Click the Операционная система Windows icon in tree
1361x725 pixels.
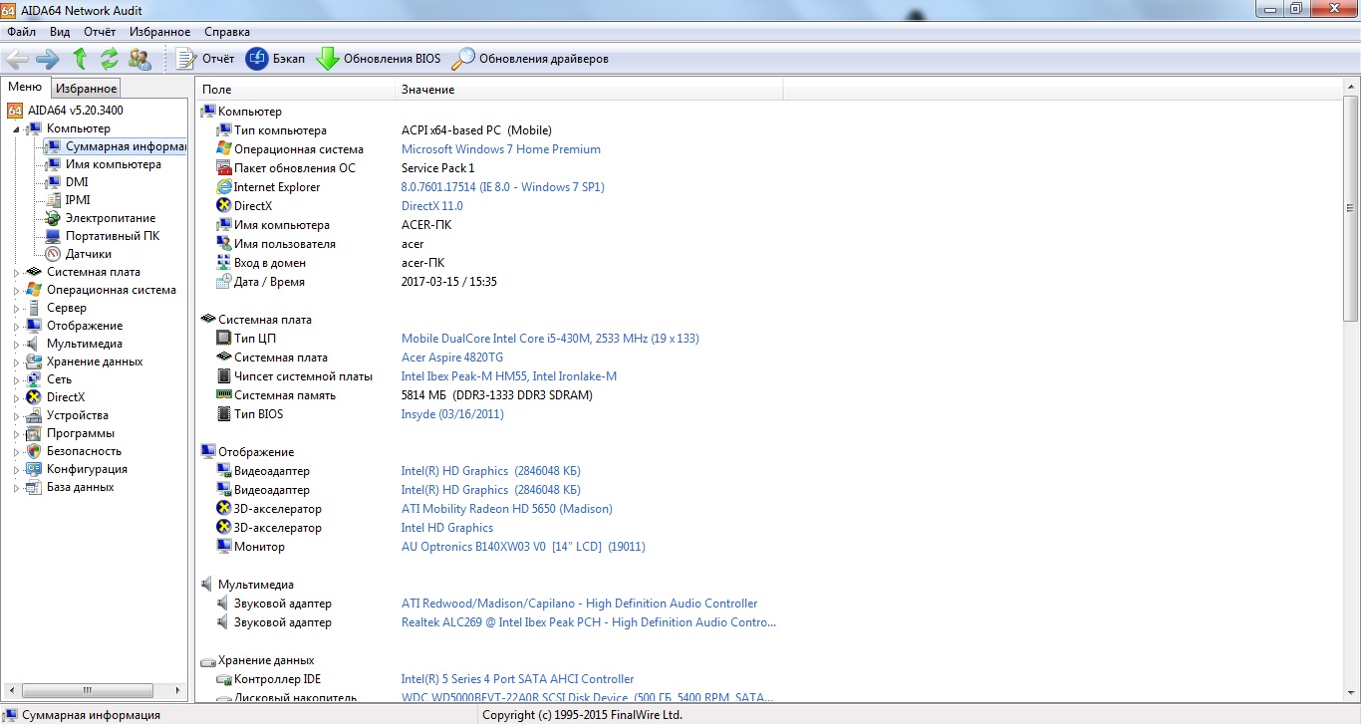35,290
